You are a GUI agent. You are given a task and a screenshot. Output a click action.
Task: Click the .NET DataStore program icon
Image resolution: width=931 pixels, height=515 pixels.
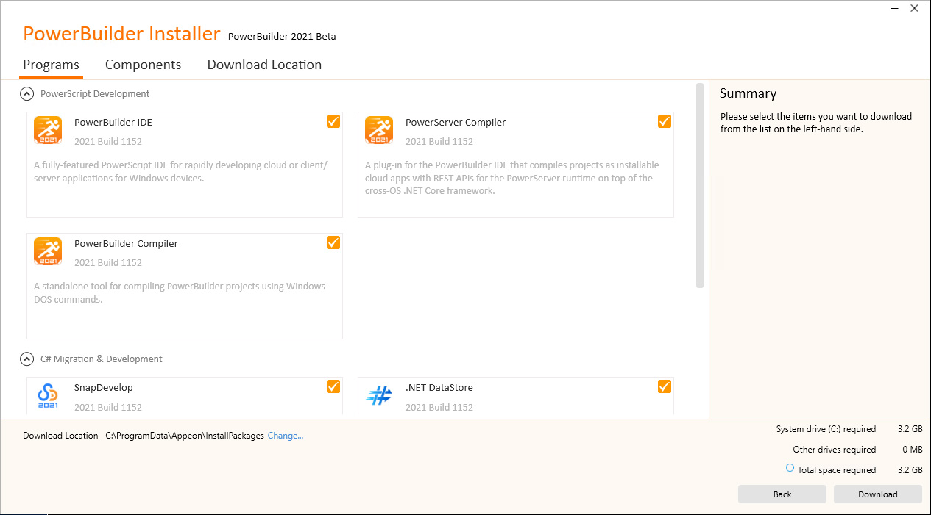click(x=379, y=395)
